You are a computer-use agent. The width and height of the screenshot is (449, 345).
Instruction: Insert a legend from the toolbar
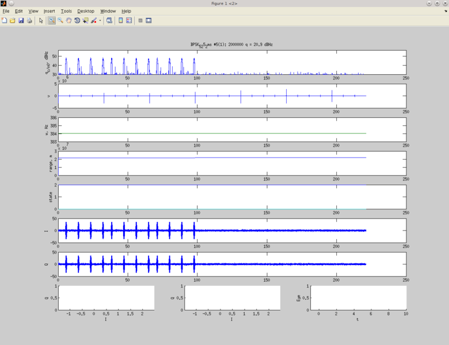[129, 21]
